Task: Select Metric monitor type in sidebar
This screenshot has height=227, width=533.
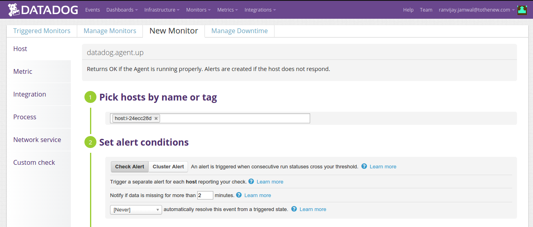Action: pyautogui.click(x=39, y=71)
